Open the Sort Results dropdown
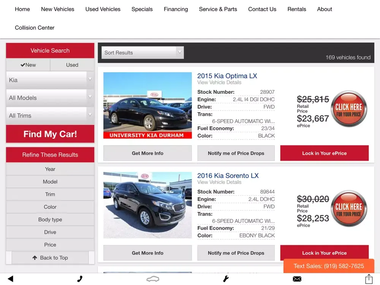 coord(142,52)
